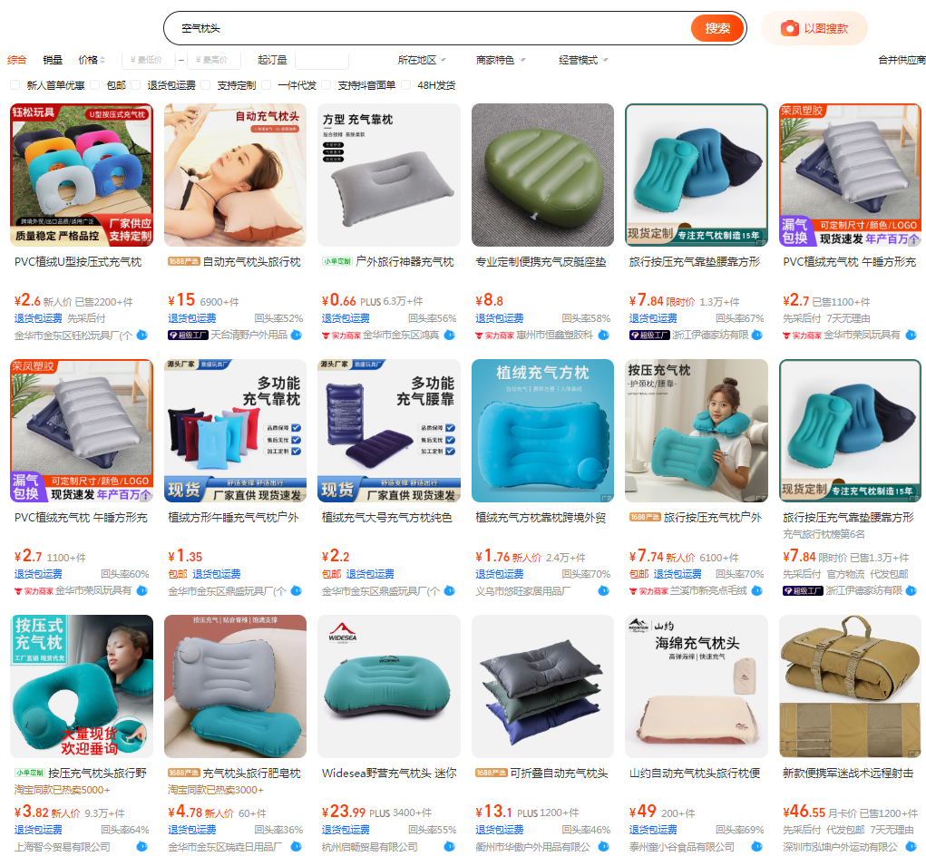The image size is (926, 866).
Task: Open the Widesea野营充气枕头 product title link
Action: tap(388, 774)
